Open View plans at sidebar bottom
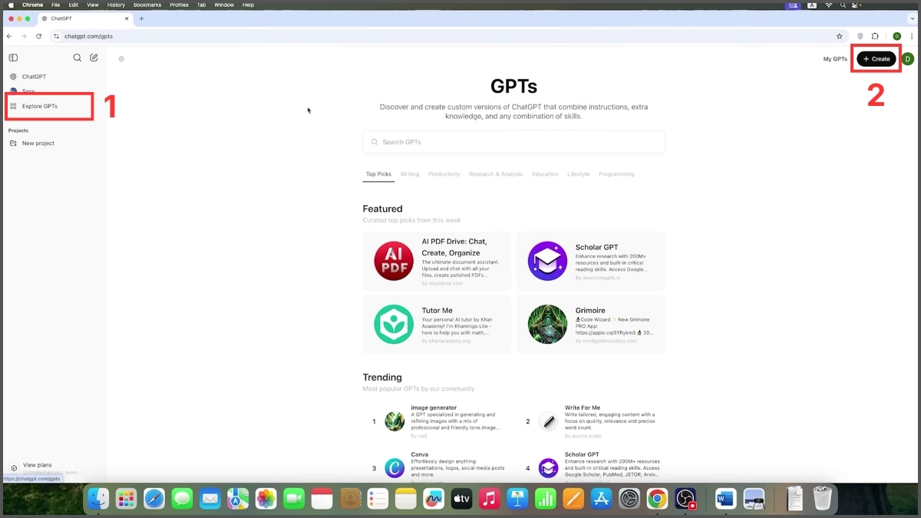The image size is (921, 518). point(37,465)
